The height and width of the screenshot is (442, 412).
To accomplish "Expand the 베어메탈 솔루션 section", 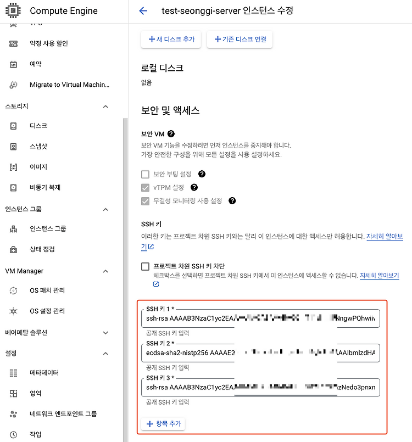I will click(x=106, y=333).
